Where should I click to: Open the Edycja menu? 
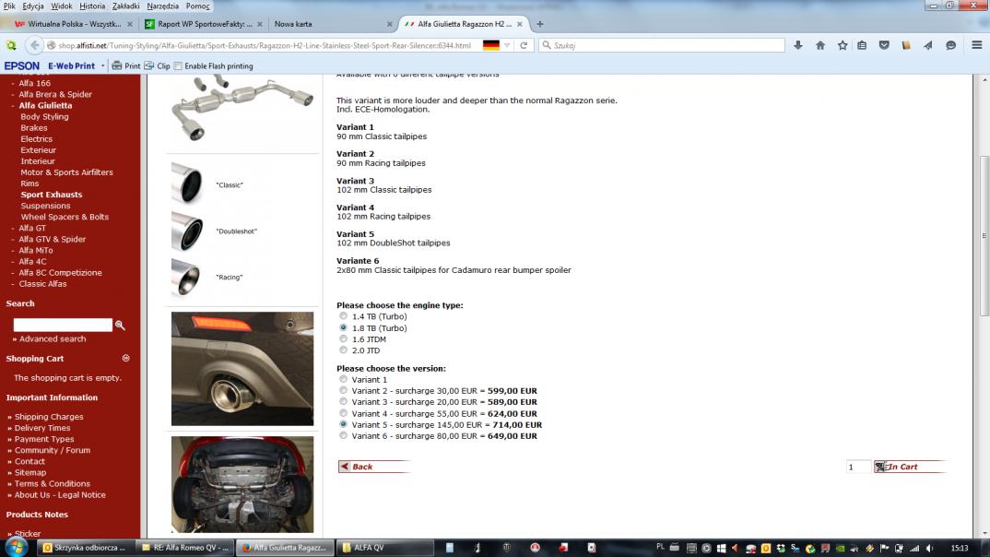33,6
